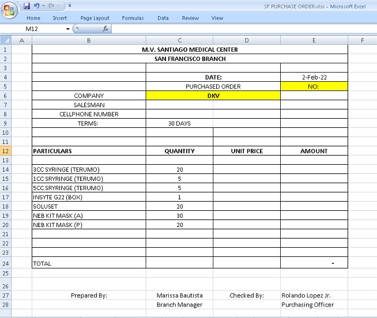Click the COMPANY label cell

[x=89, y=96]
